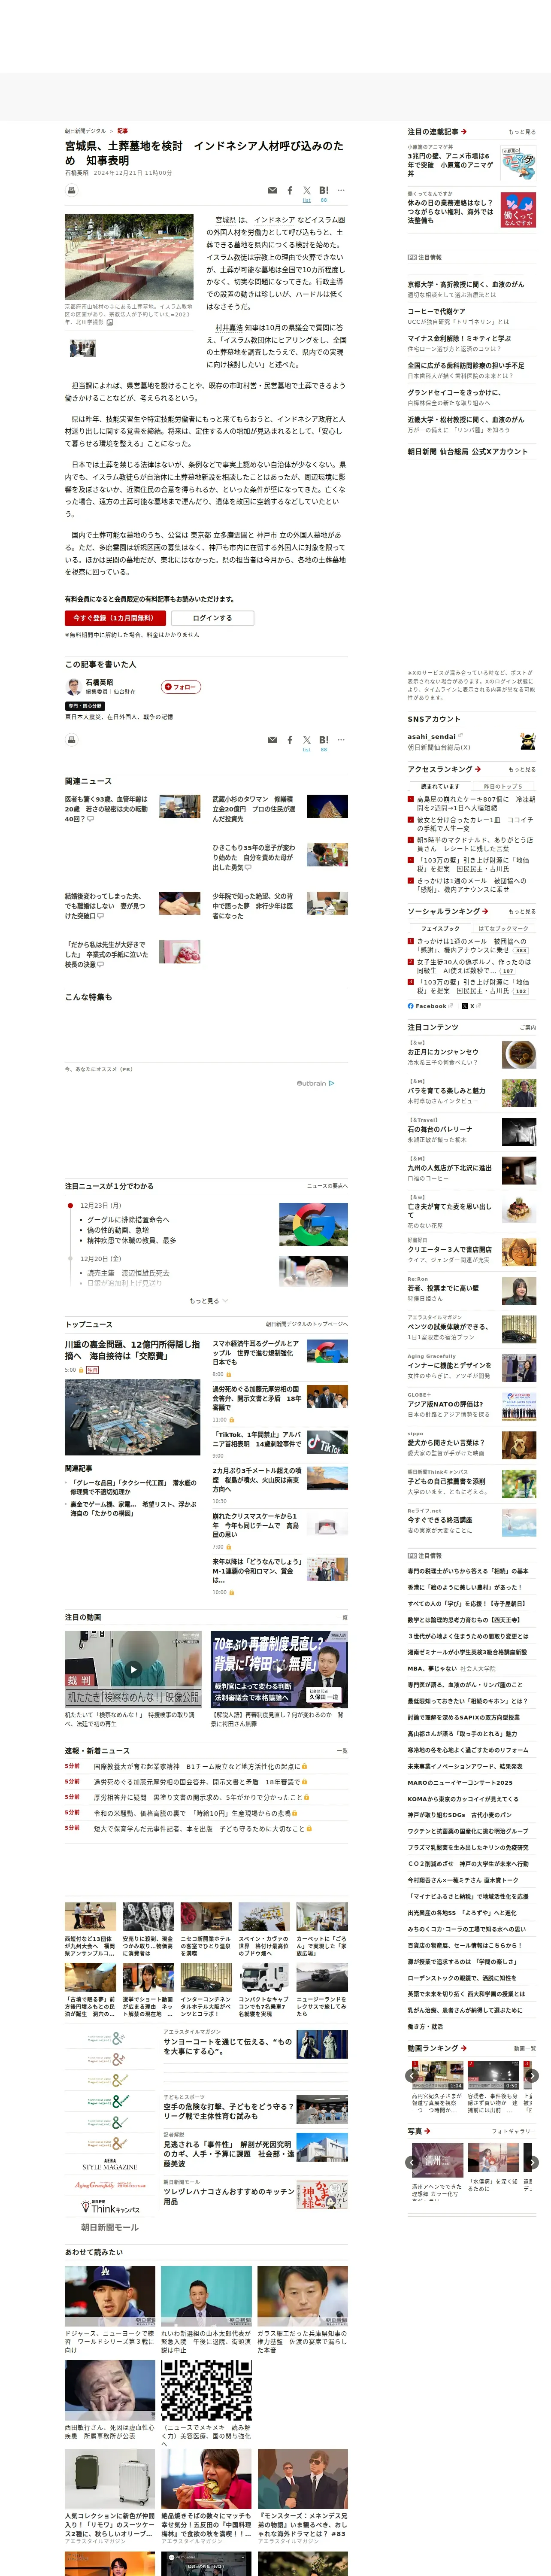Click 朝日新聞デジタル breadcrumb link
The height and width of the screenshot is (2576, 551).
click(x=85, y=131)
